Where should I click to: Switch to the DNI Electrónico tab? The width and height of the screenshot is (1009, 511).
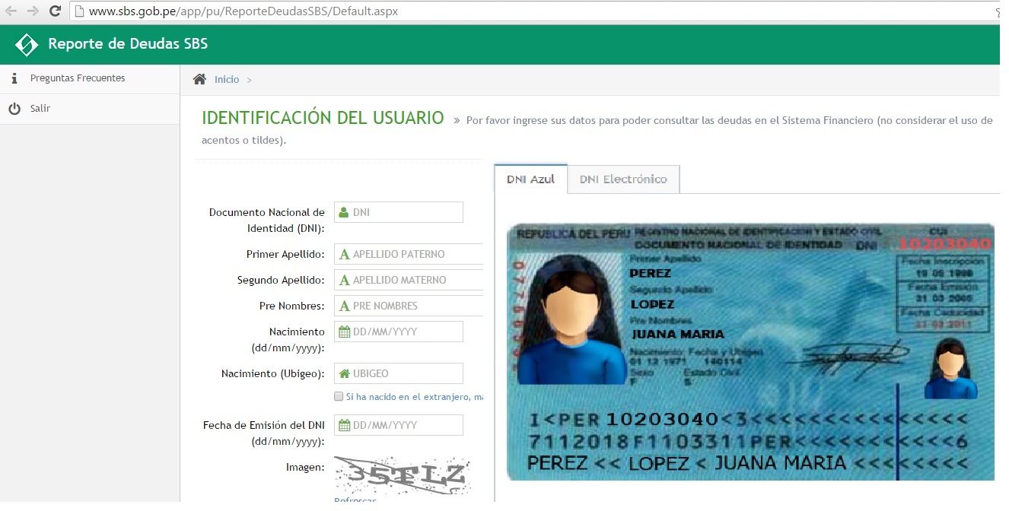pyautogui.click(x=622, y=179)
